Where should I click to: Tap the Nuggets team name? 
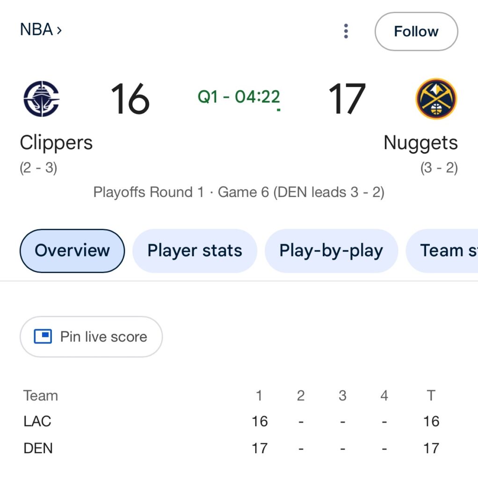[x=420, y=143]
